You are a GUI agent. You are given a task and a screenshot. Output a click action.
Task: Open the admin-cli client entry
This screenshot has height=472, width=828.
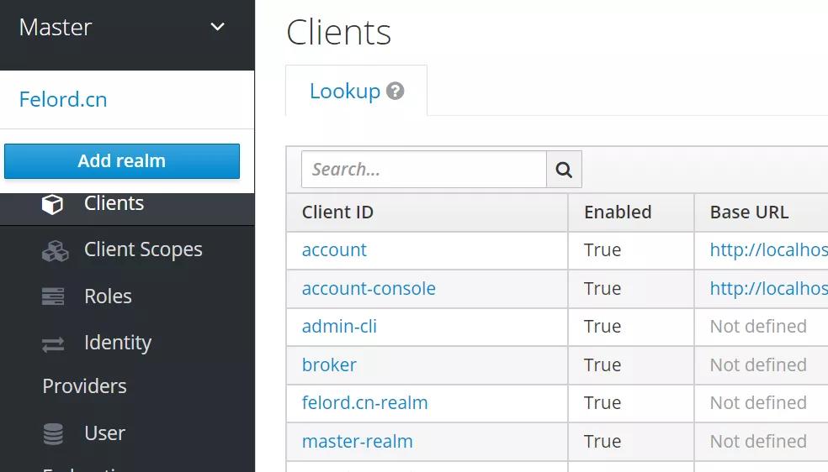(339, 327)
